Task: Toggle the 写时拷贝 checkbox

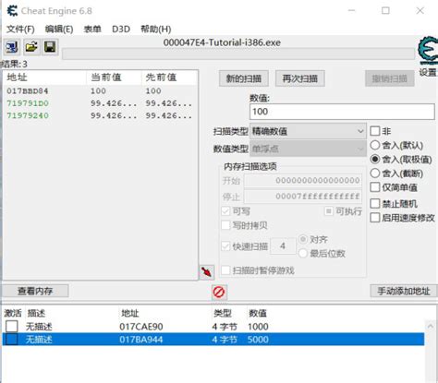Action: [225, 225]
